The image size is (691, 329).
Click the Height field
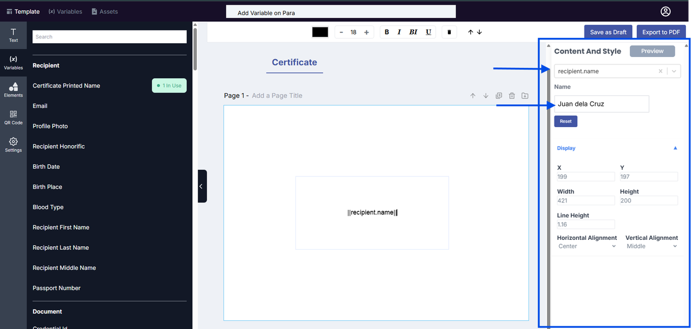point(649,201)
